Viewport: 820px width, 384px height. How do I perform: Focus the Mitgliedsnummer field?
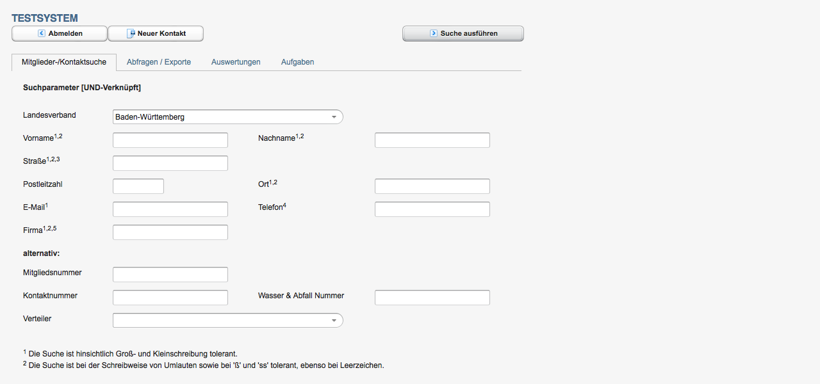[x=170, y=275]
